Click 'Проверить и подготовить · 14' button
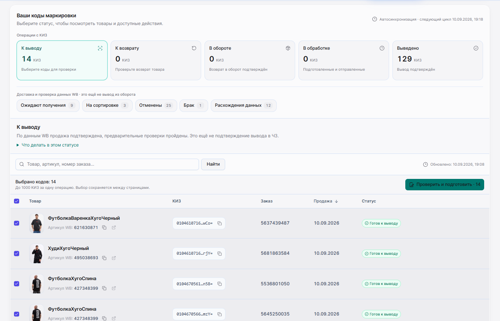The height and width of the screenshot is (321, 500). tap(445, 184)
